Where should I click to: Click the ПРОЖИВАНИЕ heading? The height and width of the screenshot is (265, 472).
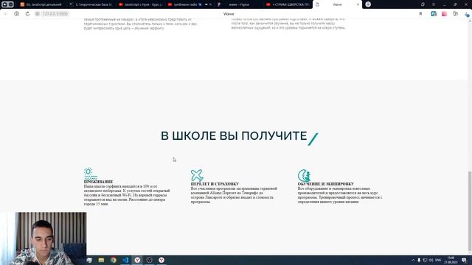pyautogui.click(x=98, y=182)
